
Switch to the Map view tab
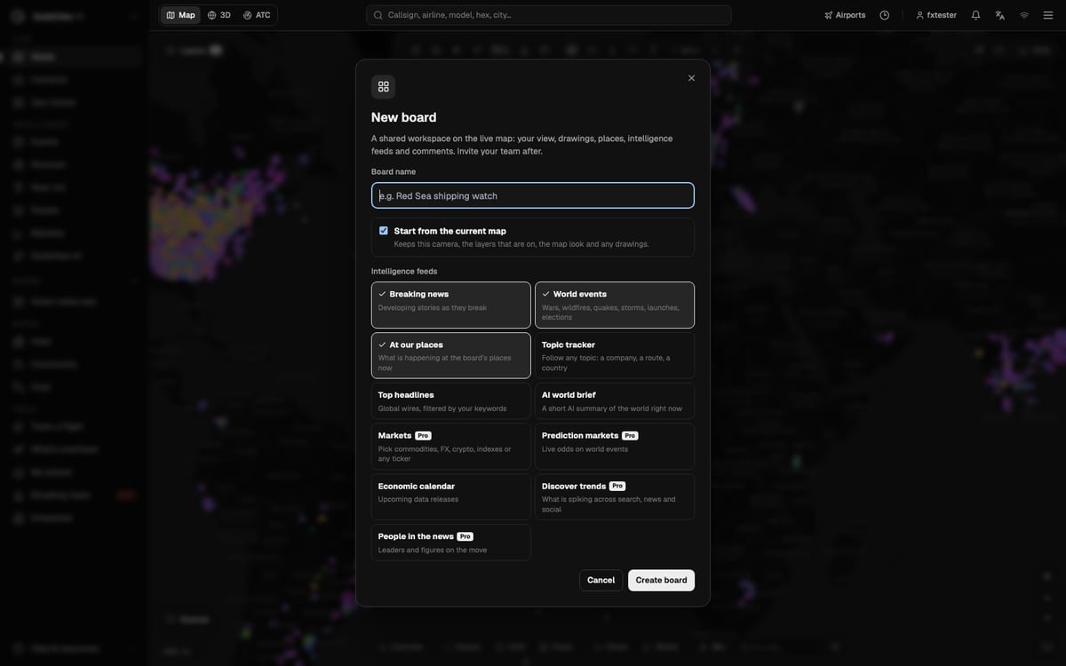[x=181, y=15]
